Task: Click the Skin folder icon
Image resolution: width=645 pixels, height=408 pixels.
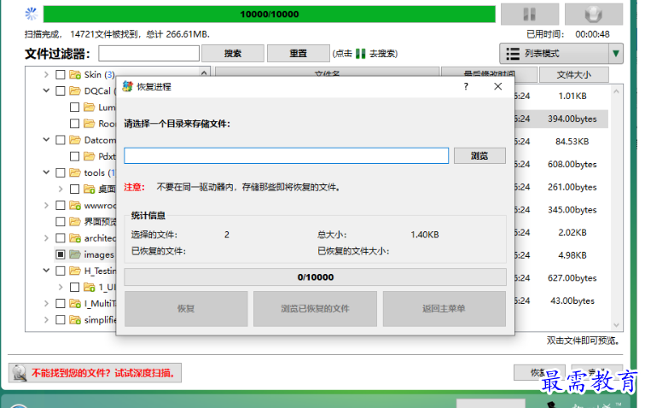Action: [75, 74]
